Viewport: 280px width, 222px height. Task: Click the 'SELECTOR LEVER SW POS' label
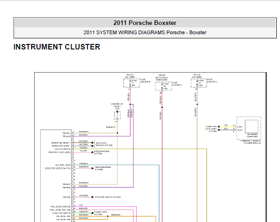coord(58,168)
